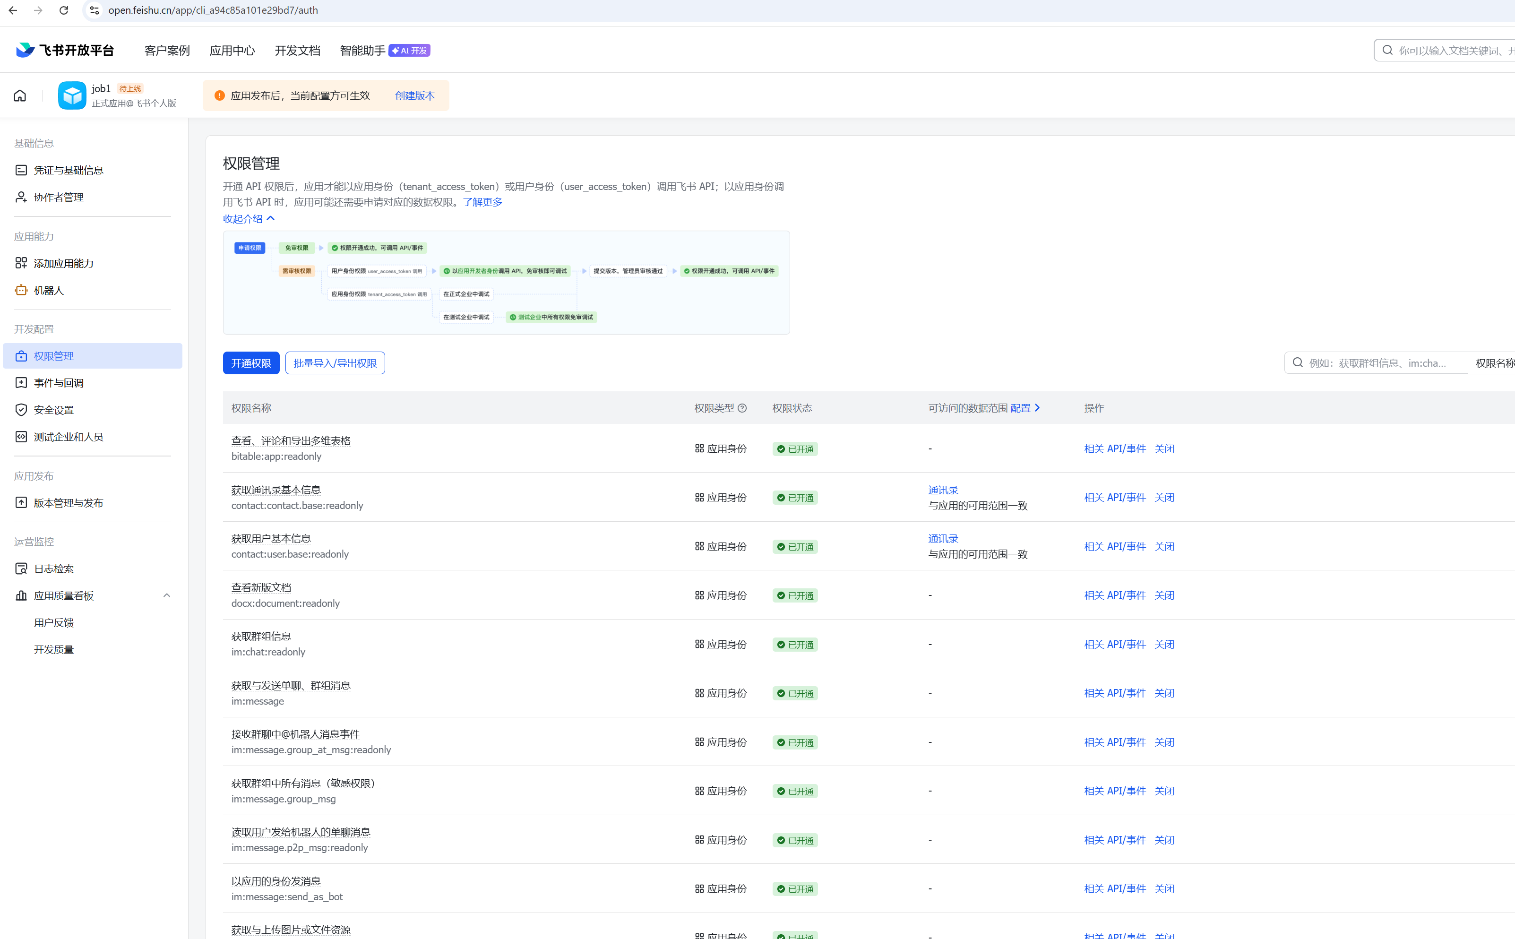Go to 事件与回调 in the sidebar

(x=59, y=383)
